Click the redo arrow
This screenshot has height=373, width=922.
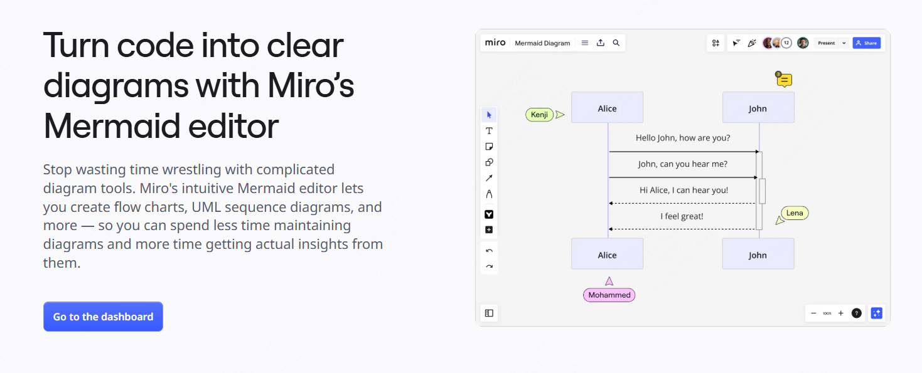(x=490, y=266)
